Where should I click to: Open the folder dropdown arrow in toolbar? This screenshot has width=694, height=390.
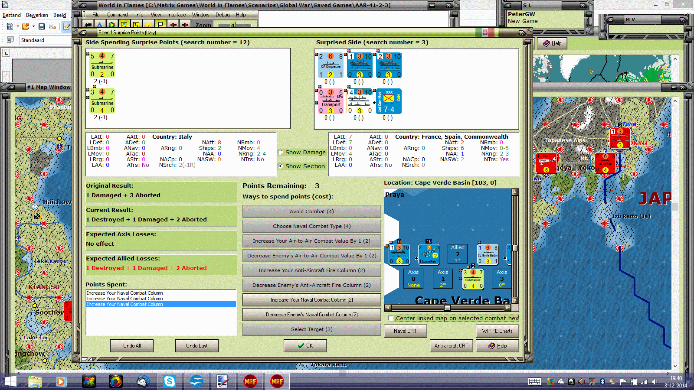pyautogui.click(x=33, y=26)
